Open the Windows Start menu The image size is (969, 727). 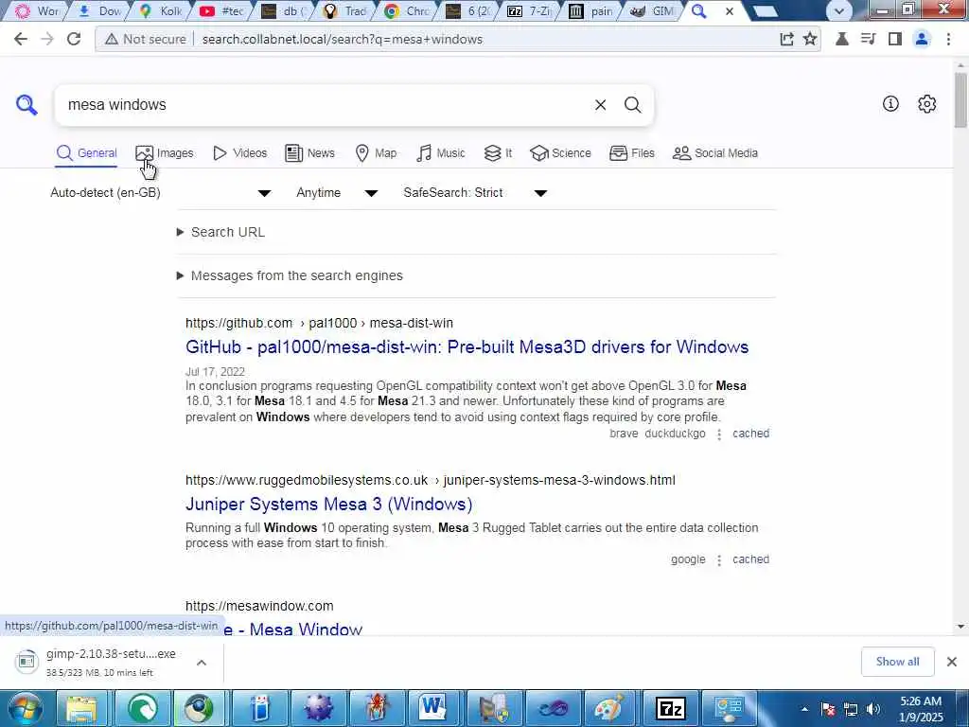(26, 708)
